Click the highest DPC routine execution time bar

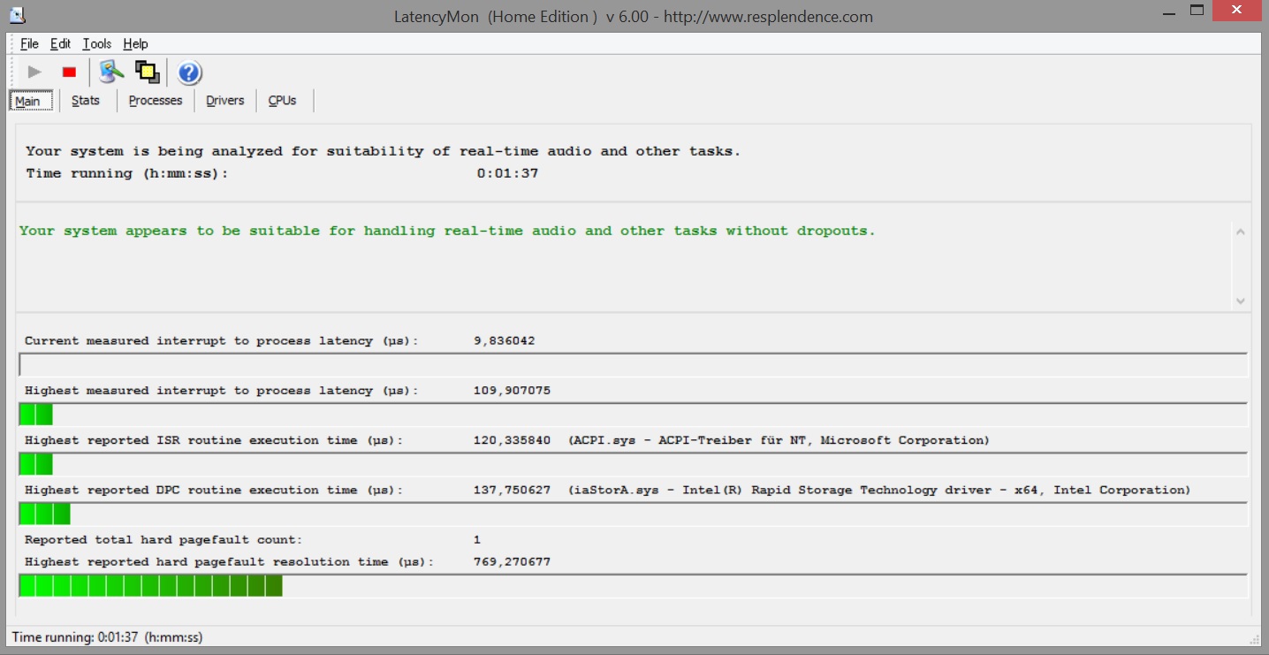(x=633, y=514)
